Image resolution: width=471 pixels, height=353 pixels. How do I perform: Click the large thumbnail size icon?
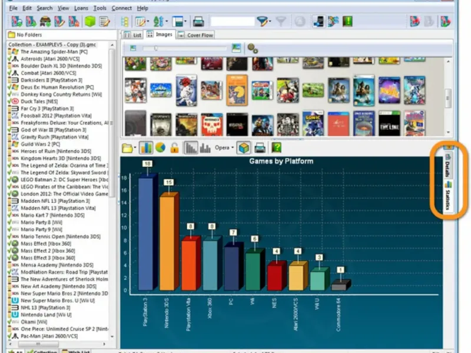(237, 48)
